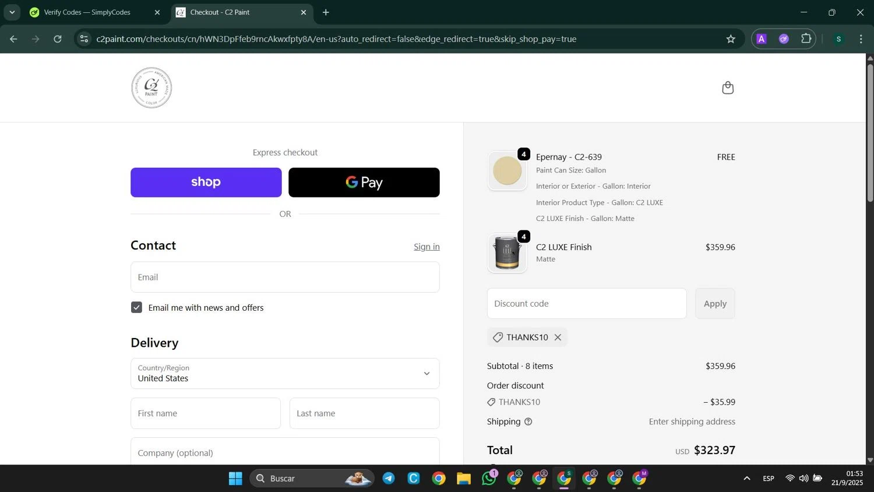874x492 pixels.
Task: Open Telegram from the taskbar
Action: [x=389, y=479]
